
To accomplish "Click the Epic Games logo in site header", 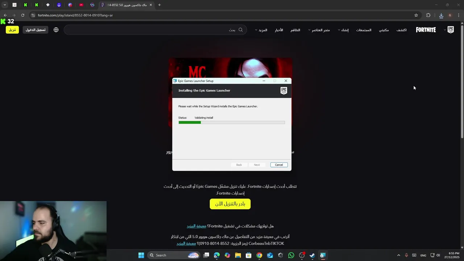I will coord(451,30).
